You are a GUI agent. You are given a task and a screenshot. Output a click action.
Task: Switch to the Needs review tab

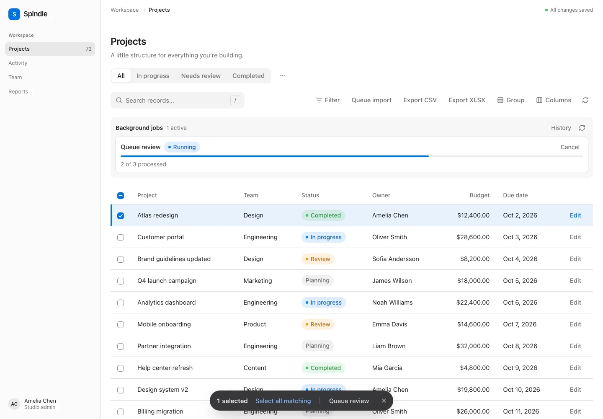pyautogui.click(x=201, y=76)
